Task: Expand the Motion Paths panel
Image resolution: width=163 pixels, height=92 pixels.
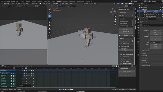Action: (145, 58)
